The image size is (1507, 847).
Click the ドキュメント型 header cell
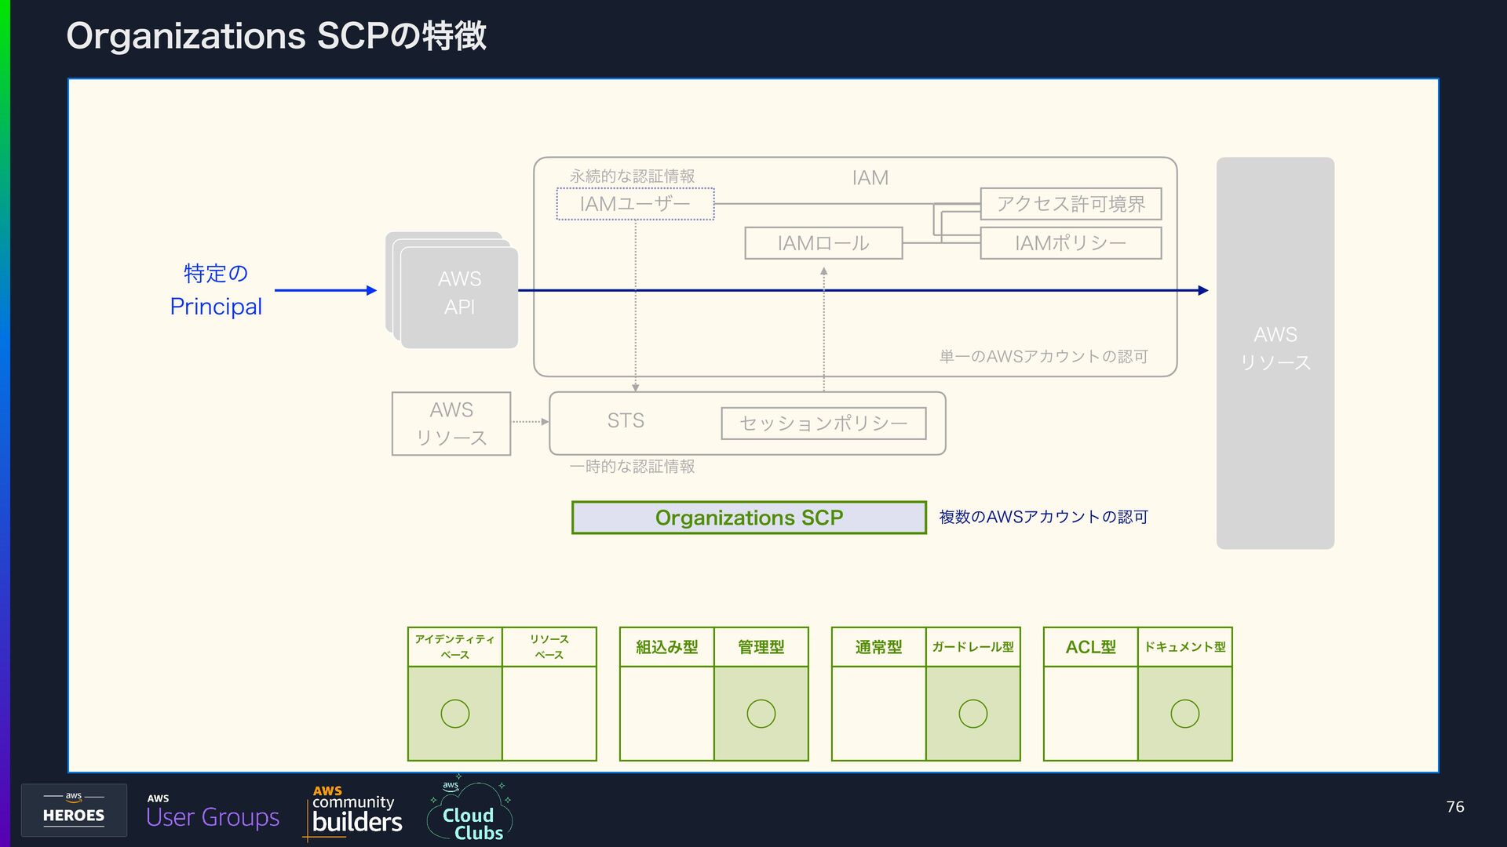click(x=1185, y=647)
